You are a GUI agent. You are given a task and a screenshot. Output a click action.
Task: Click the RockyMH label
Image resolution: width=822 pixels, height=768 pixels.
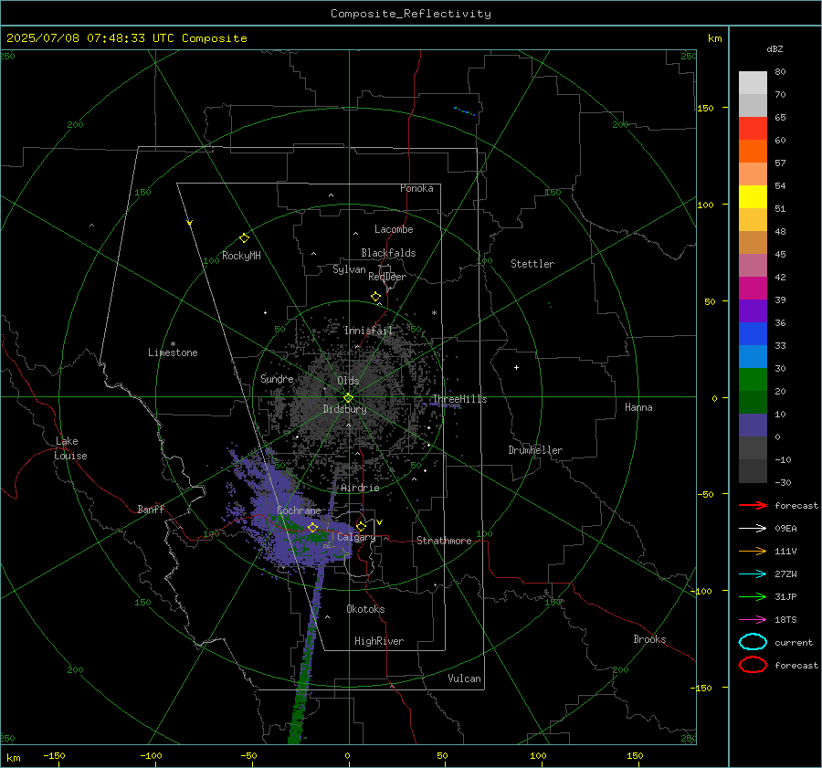241,256
